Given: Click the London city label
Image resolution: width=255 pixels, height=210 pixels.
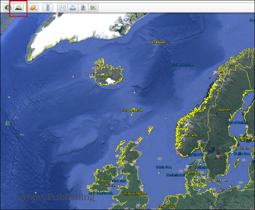Looking at the screenshot, I should tap(143, 208).
